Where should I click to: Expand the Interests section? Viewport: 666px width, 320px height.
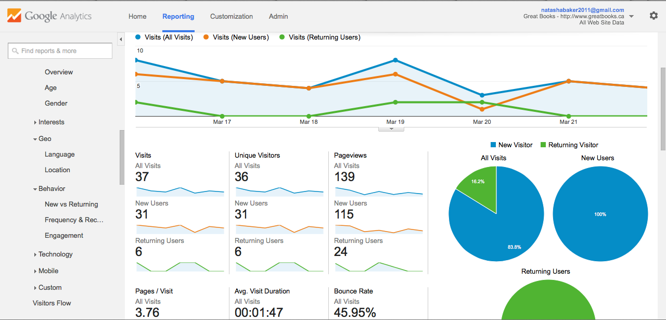[52, 122]
